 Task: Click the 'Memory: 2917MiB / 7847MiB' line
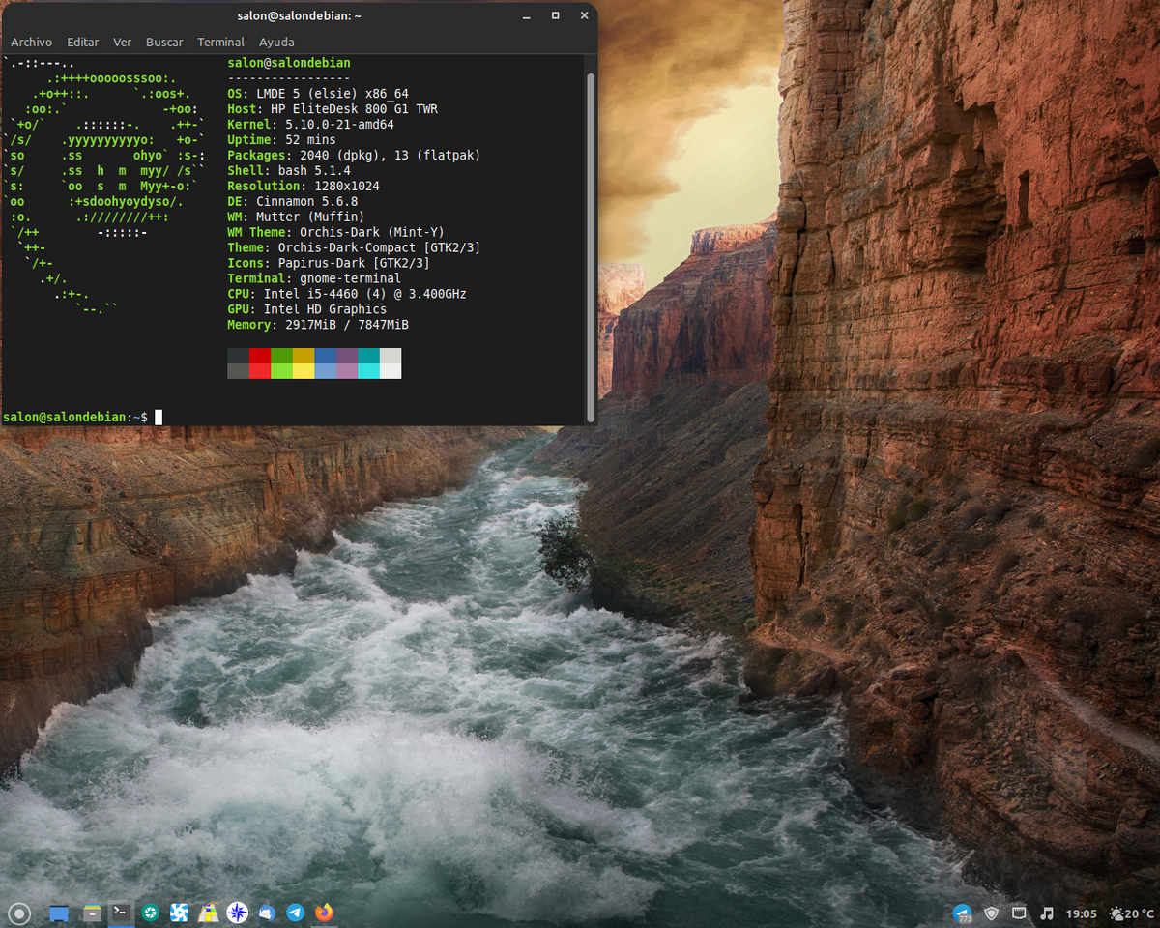318,326
